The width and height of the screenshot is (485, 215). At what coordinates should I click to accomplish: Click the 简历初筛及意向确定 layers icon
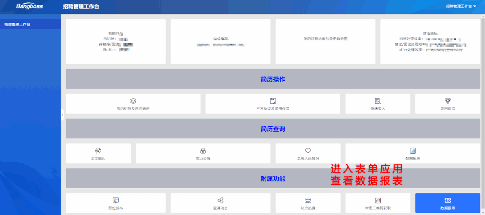coord(133,101)
